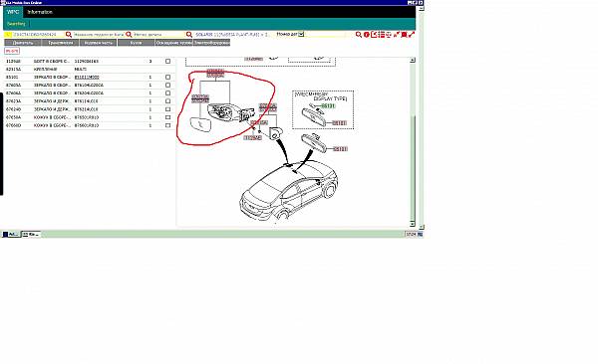
Task: Open the 'Номер дет' dropdown arrow
Action: click(x=301, y=34)
